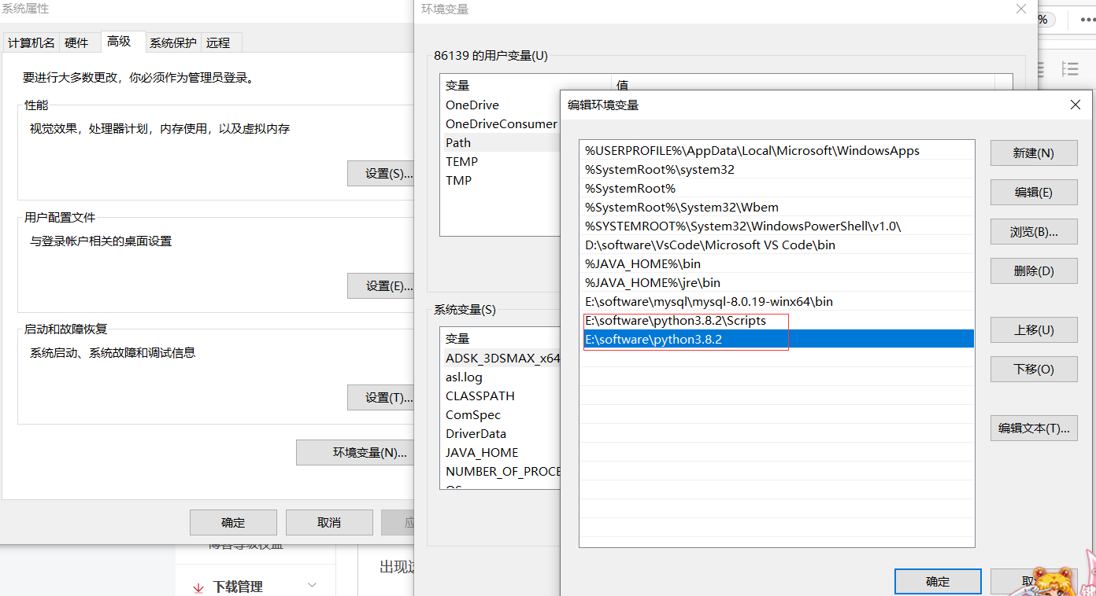Select the JAVA_HOME system variable
Image resolution: width=1096 pixels, height=596 pixels.
(x=482, y=452)
